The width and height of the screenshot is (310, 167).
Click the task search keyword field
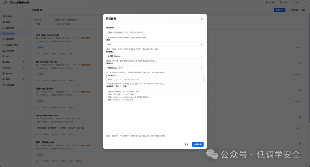(x=75, y=24)
